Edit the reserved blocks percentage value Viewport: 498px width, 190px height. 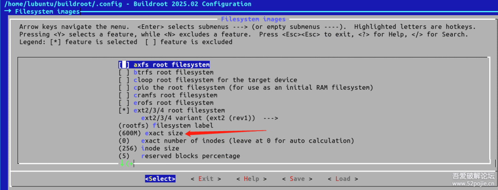(179, 156)
